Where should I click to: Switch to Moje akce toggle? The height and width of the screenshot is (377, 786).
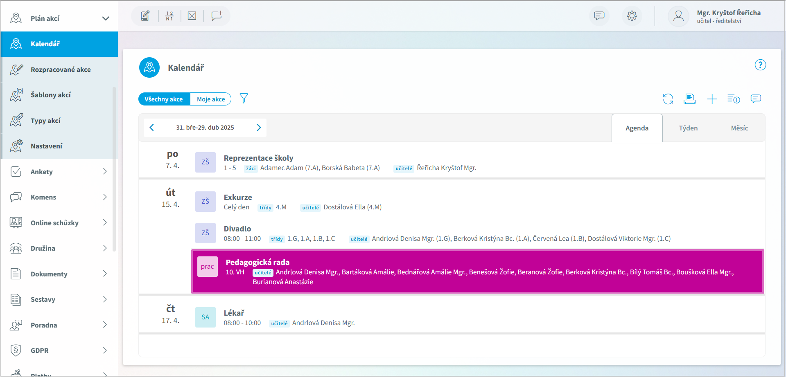(211, 99)
